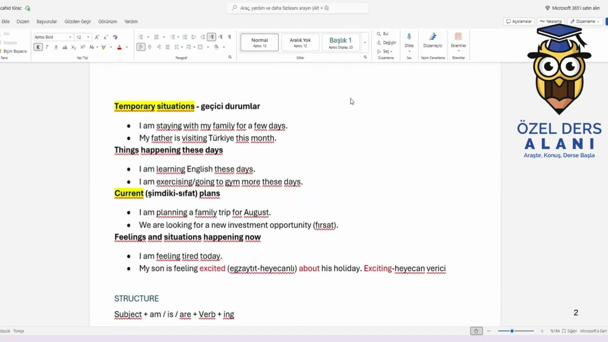The image size is (608, 342).
Task: Click Biçim Boyacısı format painter
Action: (15, 51)
